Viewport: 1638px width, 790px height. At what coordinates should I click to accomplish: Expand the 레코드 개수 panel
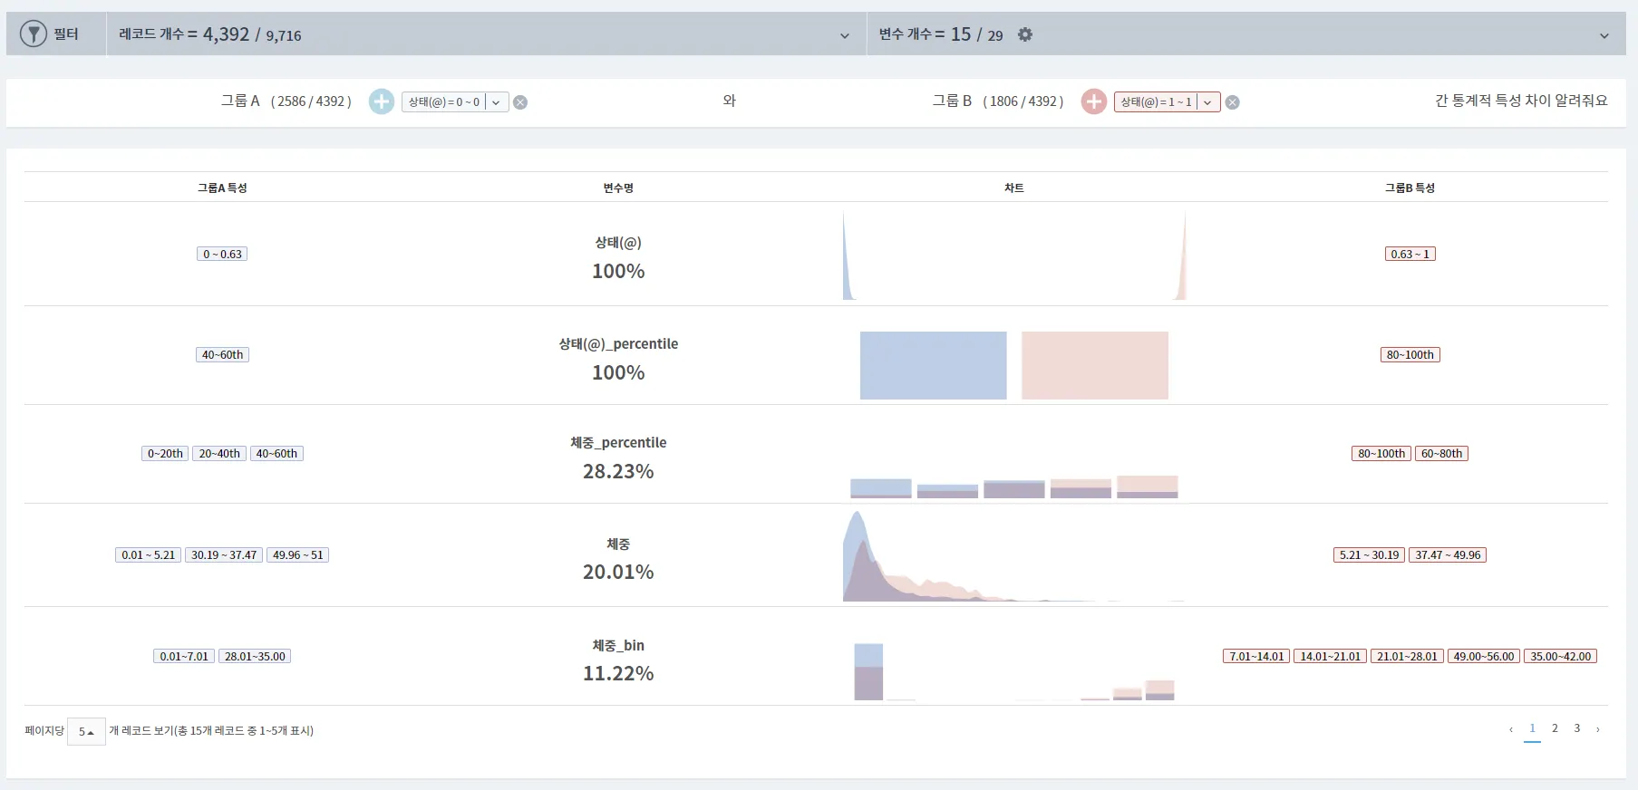tap(845, 35)
